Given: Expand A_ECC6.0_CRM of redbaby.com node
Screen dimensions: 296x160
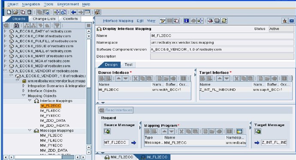Looking at the screenshot, I should click(x=5, y=36).
